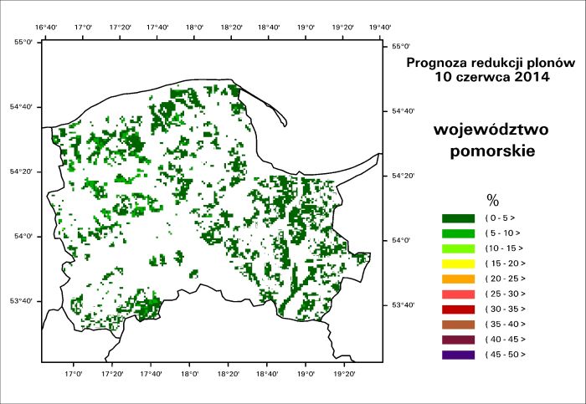
Task: Click the title 'Prognoza redukcji plonów'
Action: tap(491, 64)
